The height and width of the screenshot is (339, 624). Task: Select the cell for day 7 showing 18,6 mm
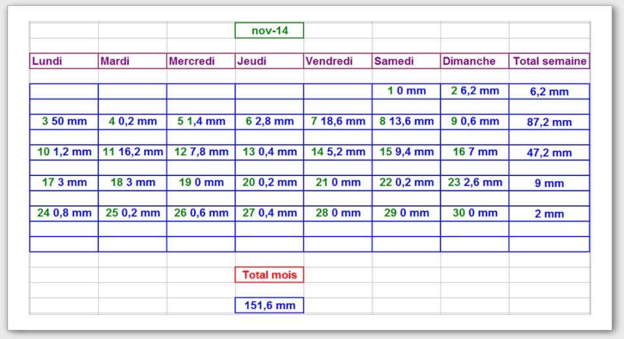[337, 121]
